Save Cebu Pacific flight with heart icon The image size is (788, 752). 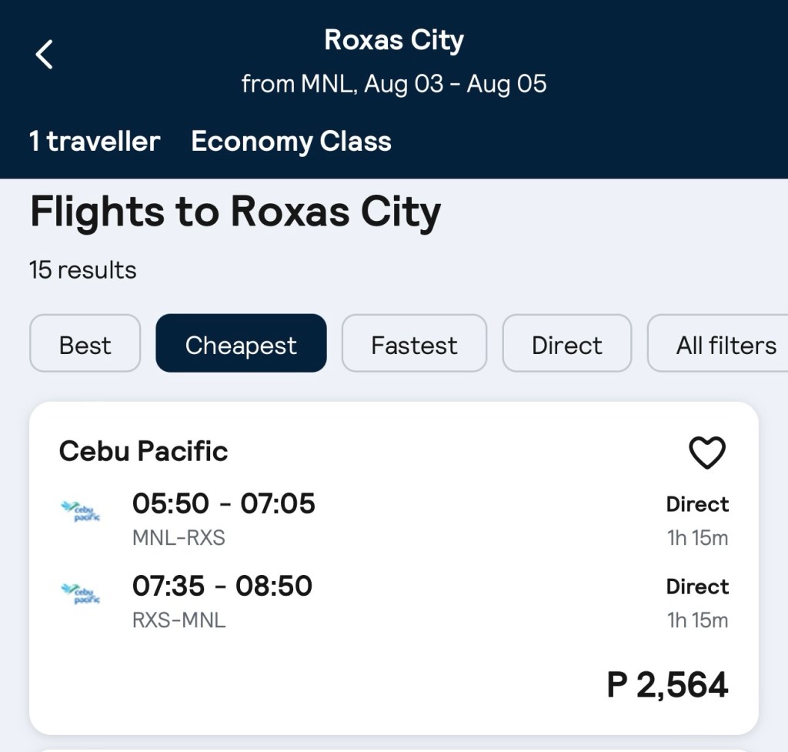point(706,453)
